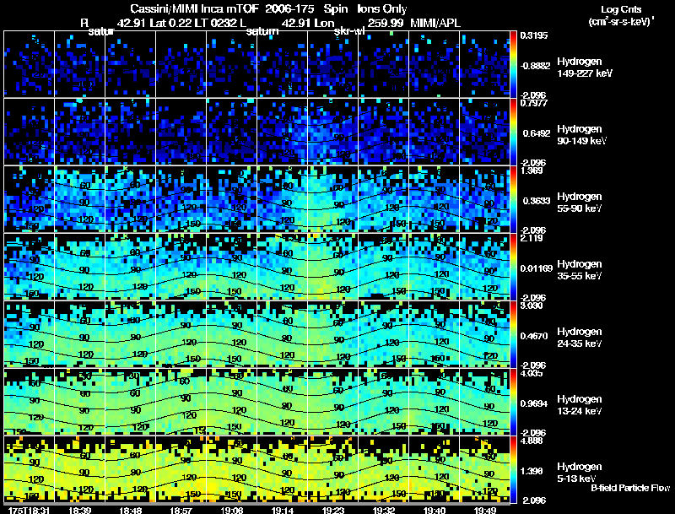Viewport: 675px width, 514px height.
Task: Click the 'Hydrogen 55-90 keV' panel label
Action: tap(580, 203)
